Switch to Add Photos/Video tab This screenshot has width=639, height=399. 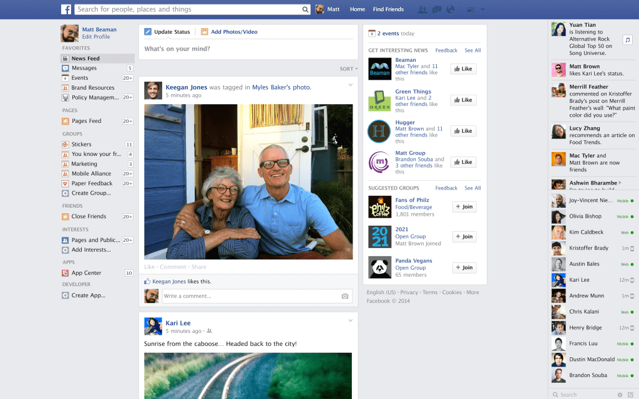(229, 32)
